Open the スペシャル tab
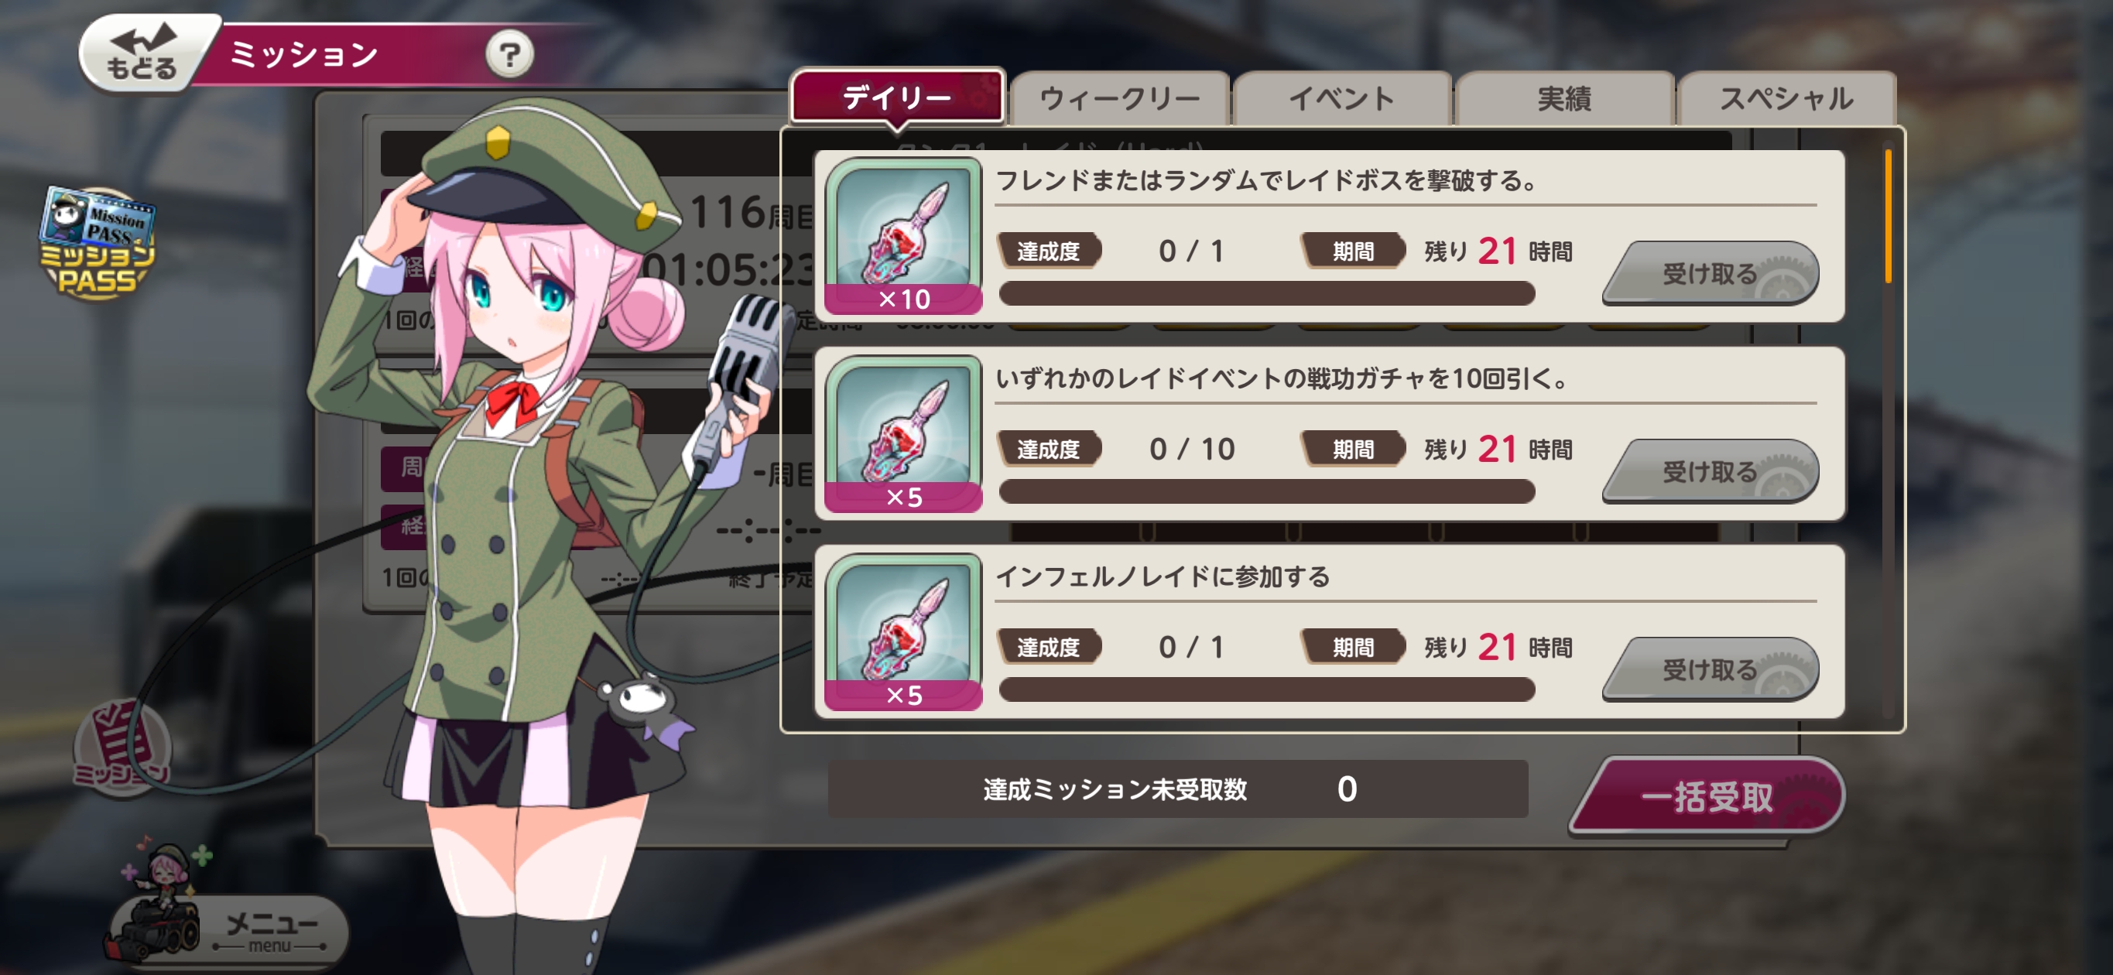2113x975 pixels. click(1786, 98)
